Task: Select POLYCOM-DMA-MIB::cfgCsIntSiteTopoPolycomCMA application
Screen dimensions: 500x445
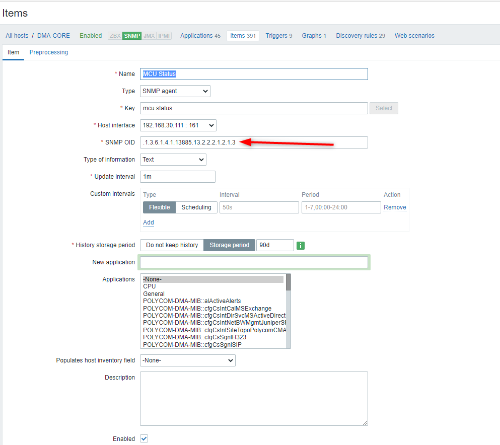Action: pyautogui.click(x=214, y=330)
